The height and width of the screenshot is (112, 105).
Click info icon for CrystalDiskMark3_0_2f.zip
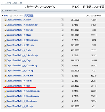point(62,61)
